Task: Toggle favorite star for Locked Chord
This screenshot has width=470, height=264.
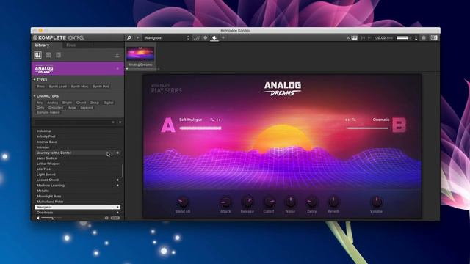Action: point(117,180)
